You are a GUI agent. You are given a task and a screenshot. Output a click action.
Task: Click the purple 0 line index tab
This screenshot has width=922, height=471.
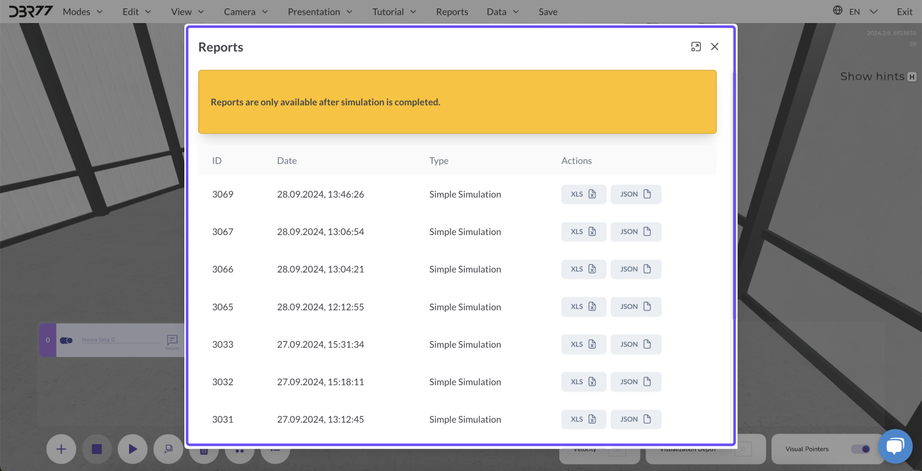48,340
